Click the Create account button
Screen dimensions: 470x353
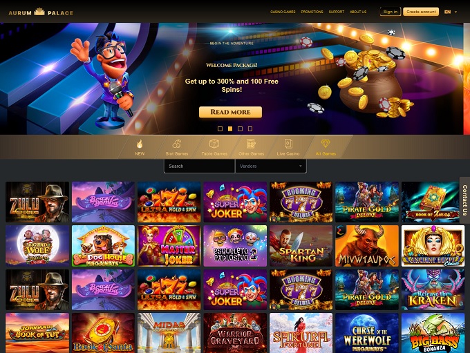tap(421, 12)
